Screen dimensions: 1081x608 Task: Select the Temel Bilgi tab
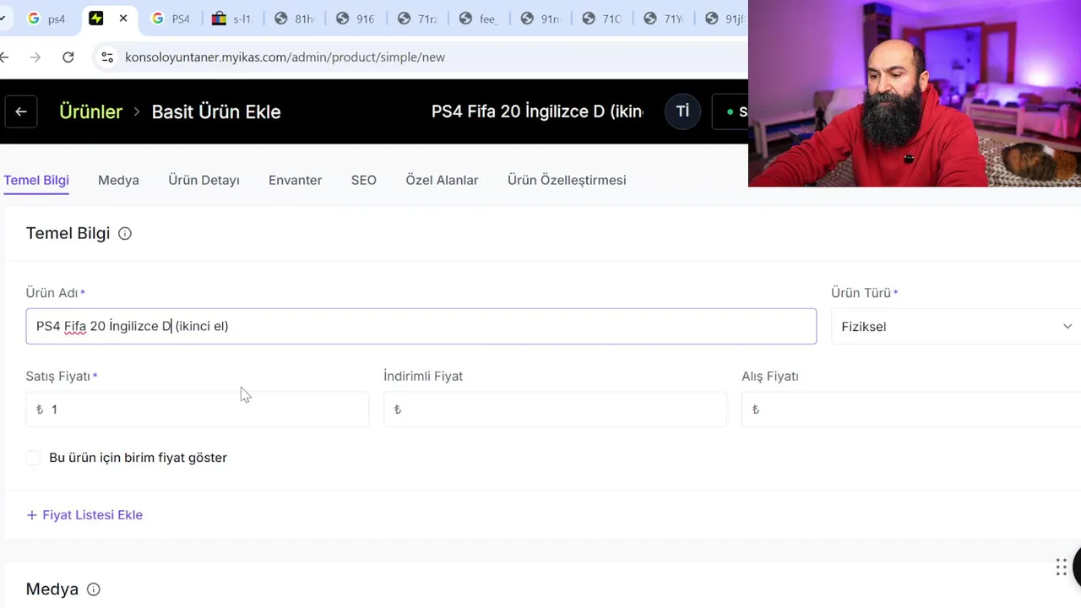(x=36, y=180)
